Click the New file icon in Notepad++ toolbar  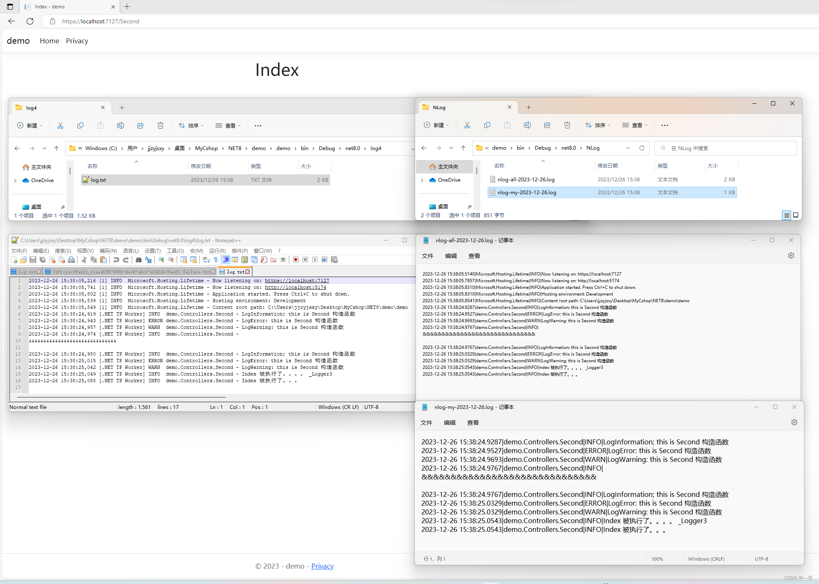pos(14,260)
